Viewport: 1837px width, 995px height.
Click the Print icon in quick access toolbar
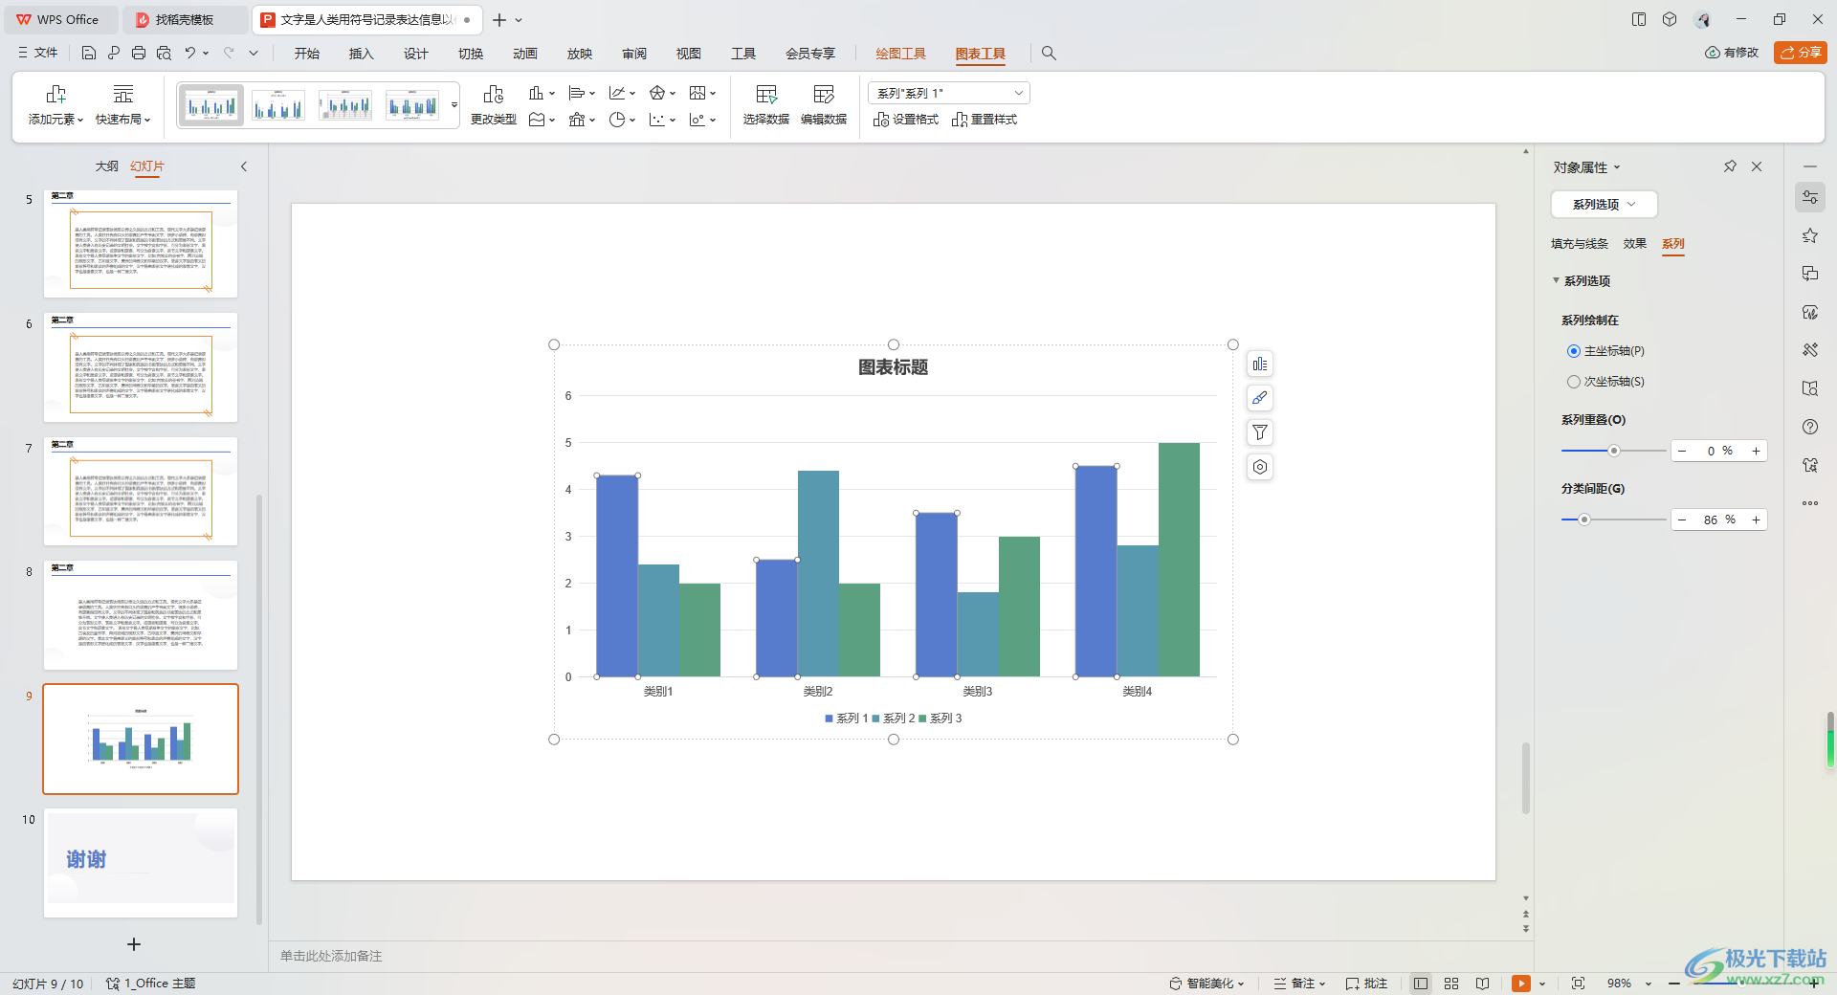(139, 54)
